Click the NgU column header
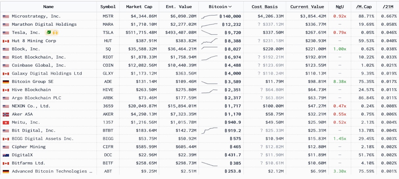This screenshot has width=399, height=179. point(340,7)
